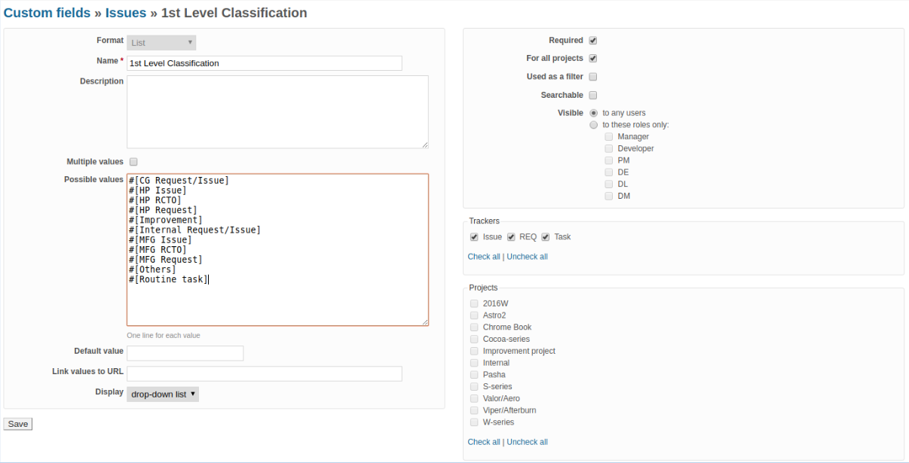Enable the Used as a filter option

click(x=593, y=76)
